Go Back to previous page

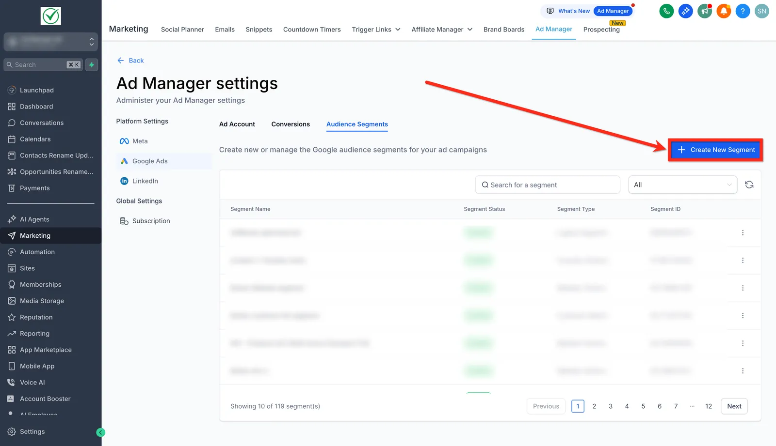130,61
